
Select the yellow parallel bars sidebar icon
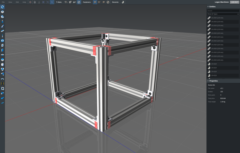click(2, 84)
